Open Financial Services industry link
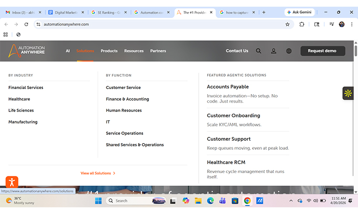 (x=26, y=88)
